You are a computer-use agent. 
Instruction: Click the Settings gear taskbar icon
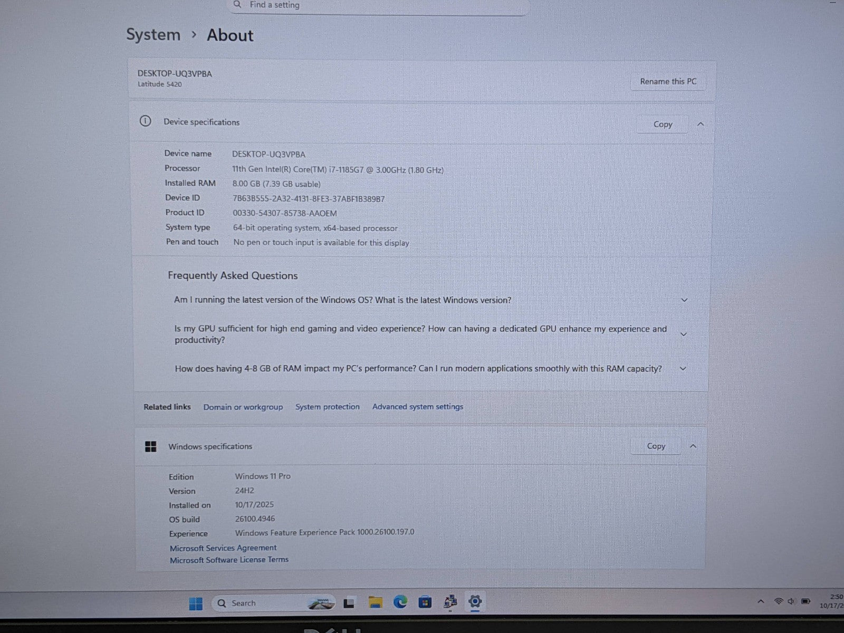[x=475, y=601]
